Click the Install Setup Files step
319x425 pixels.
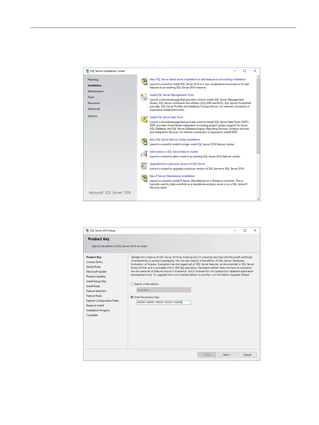(96, 281)
